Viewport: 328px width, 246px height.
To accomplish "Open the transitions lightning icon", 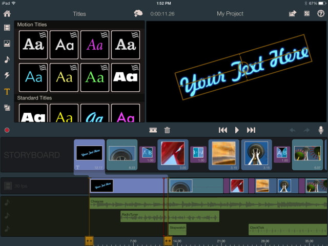I will click(7, 75).
